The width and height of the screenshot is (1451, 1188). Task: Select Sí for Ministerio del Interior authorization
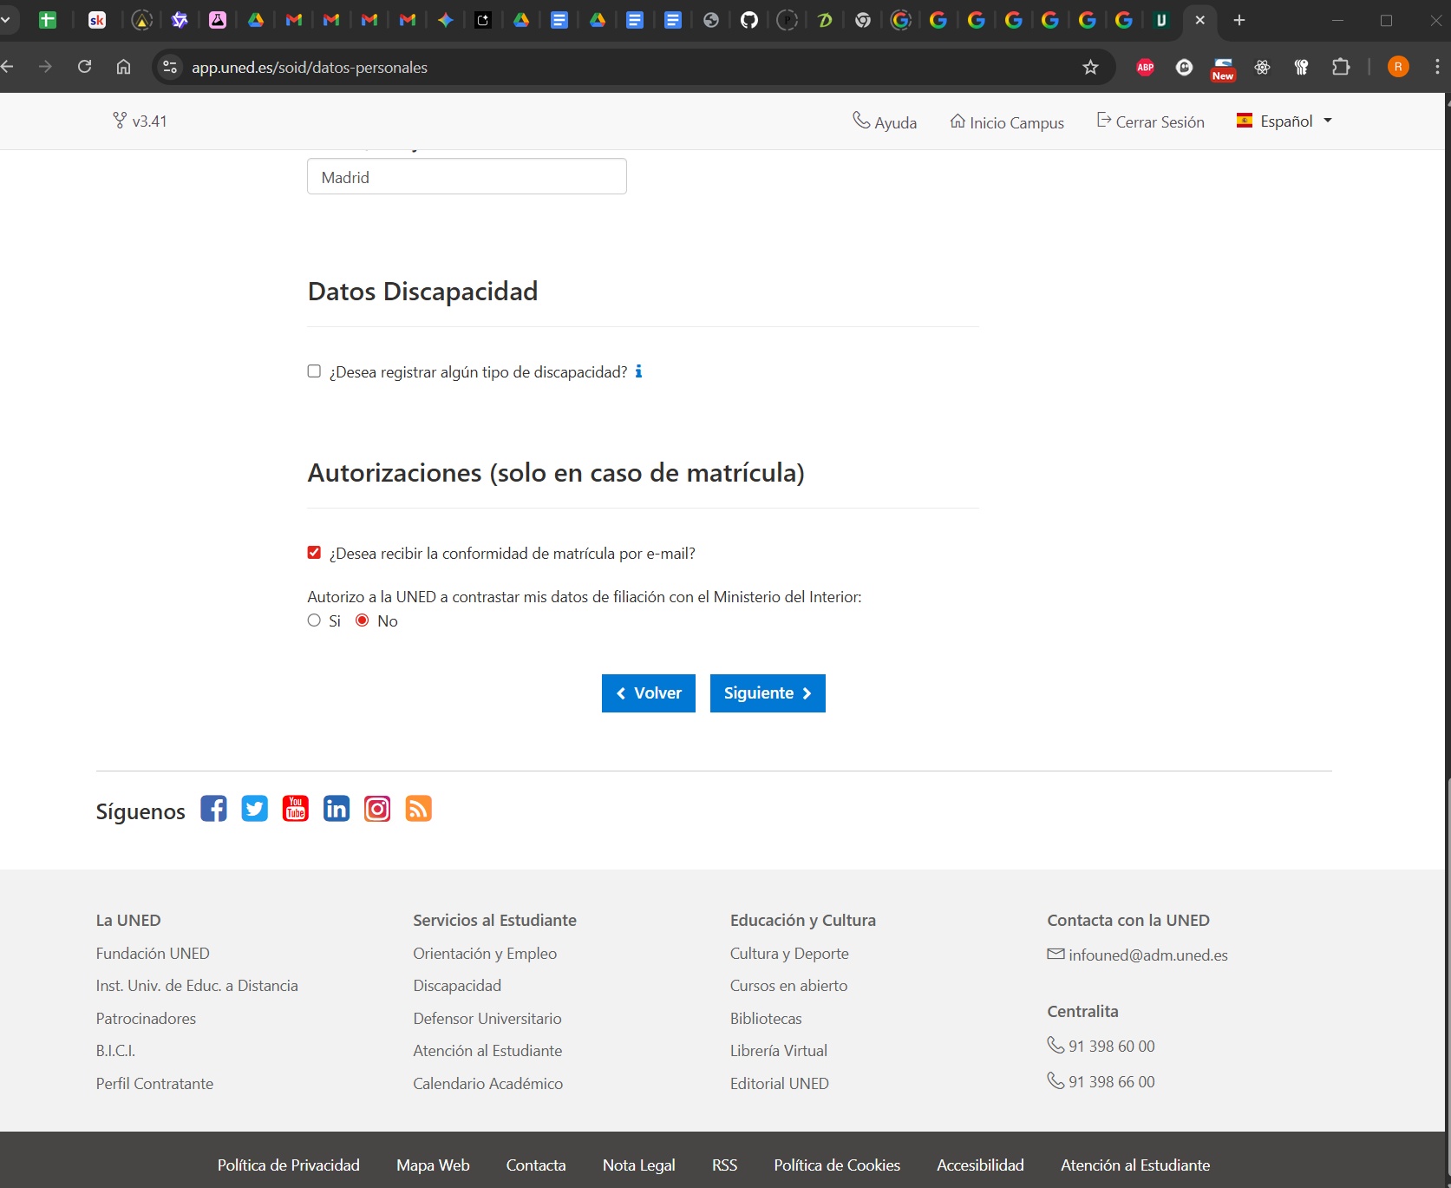point(314,620)
